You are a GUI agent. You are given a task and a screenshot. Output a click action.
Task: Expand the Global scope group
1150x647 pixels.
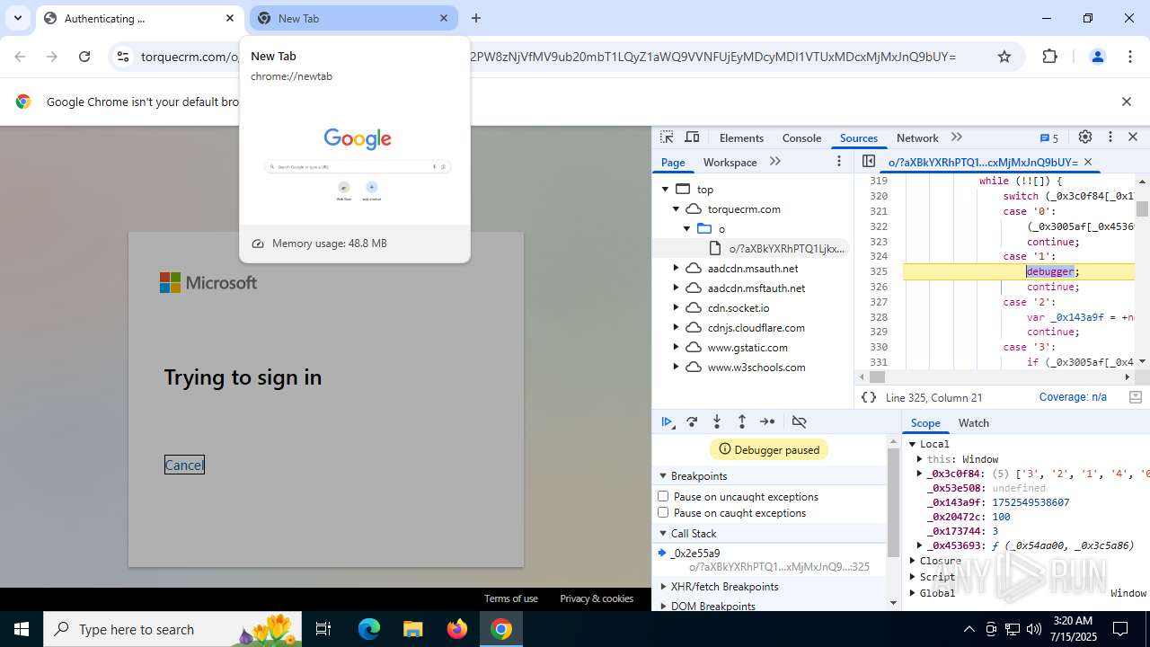point(912,593)
